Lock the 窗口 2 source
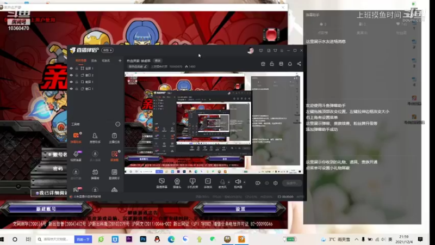 [77, 75]
